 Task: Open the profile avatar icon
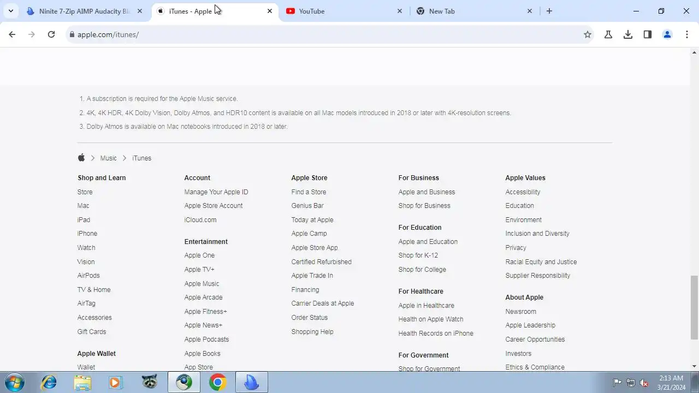coord(667,34)
